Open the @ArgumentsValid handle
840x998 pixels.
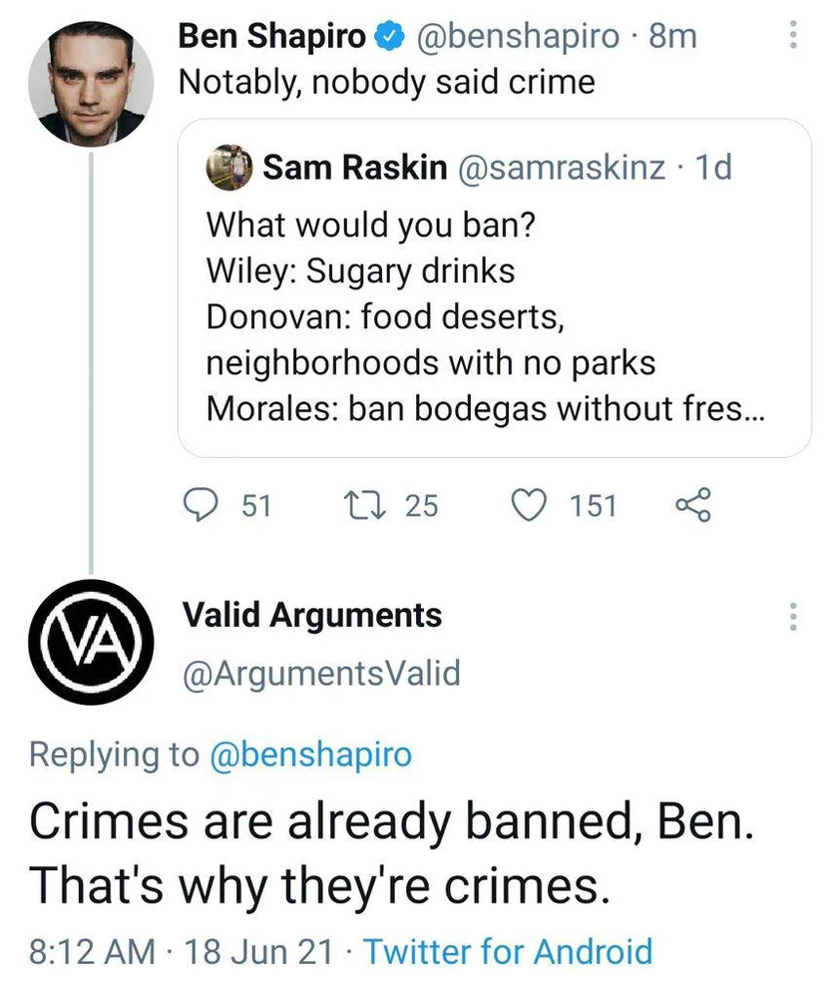[321, 674]
